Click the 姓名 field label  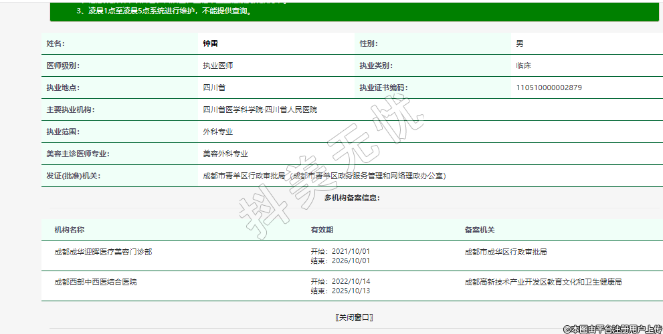(55, 43)
